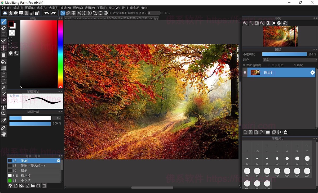Open the 图层(L) layer menu
This screenshot has width=318, height=193.
pos(30,8)
